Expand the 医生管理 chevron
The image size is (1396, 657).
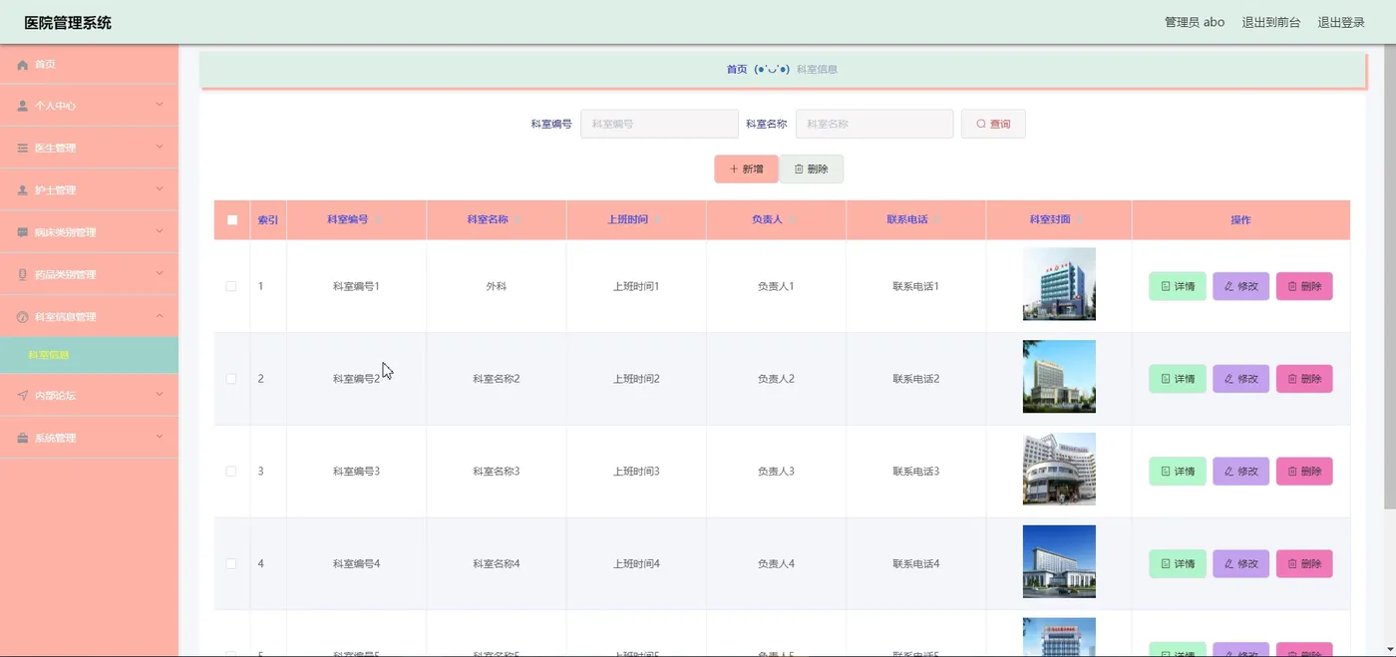[160, 148]
